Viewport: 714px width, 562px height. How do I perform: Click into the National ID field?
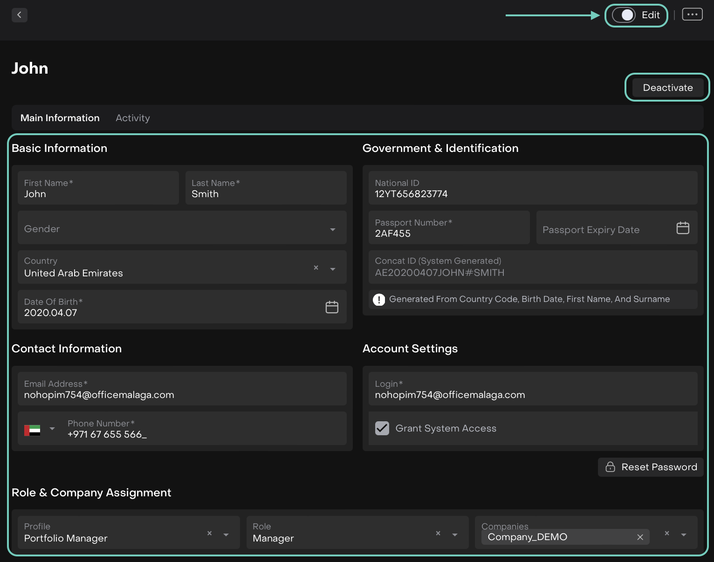pos(533,188)
